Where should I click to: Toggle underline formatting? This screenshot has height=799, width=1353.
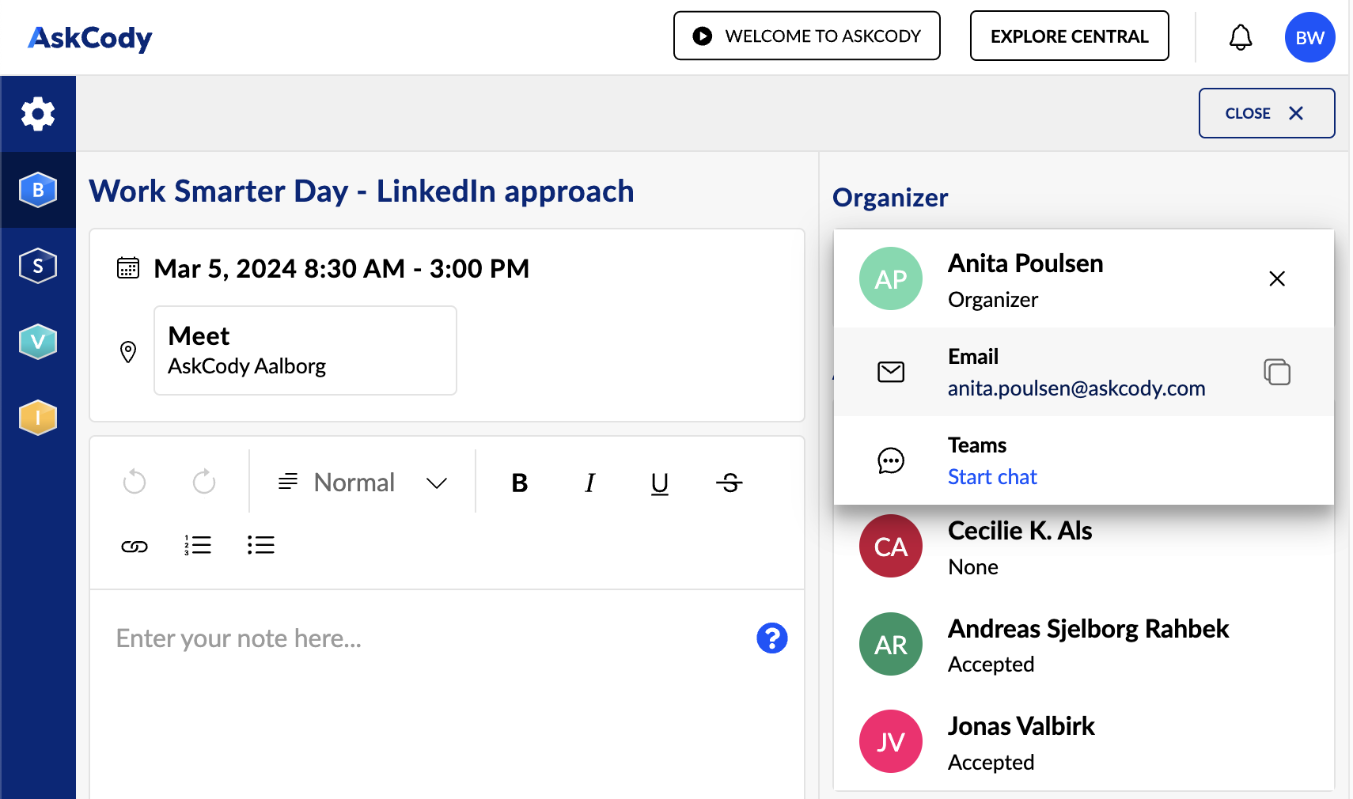click(x=660, y=483)
